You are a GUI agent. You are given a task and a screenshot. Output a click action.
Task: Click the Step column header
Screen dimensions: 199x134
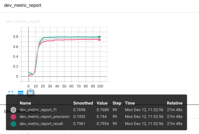pyautogui.click(x=117, y=103)
